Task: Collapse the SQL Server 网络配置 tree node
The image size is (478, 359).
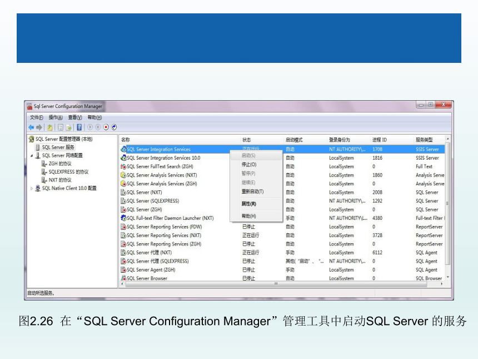Action: 31,156
